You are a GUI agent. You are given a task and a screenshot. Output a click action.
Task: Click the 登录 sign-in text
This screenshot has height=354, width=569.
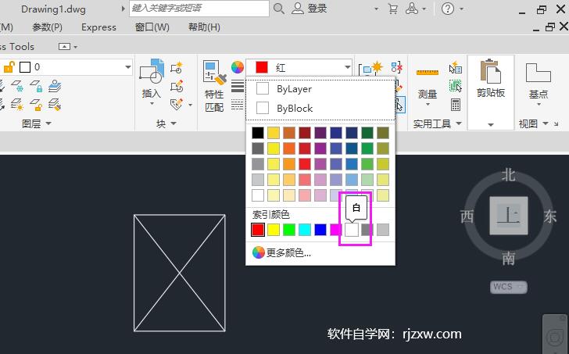click(x=317, y=9)
